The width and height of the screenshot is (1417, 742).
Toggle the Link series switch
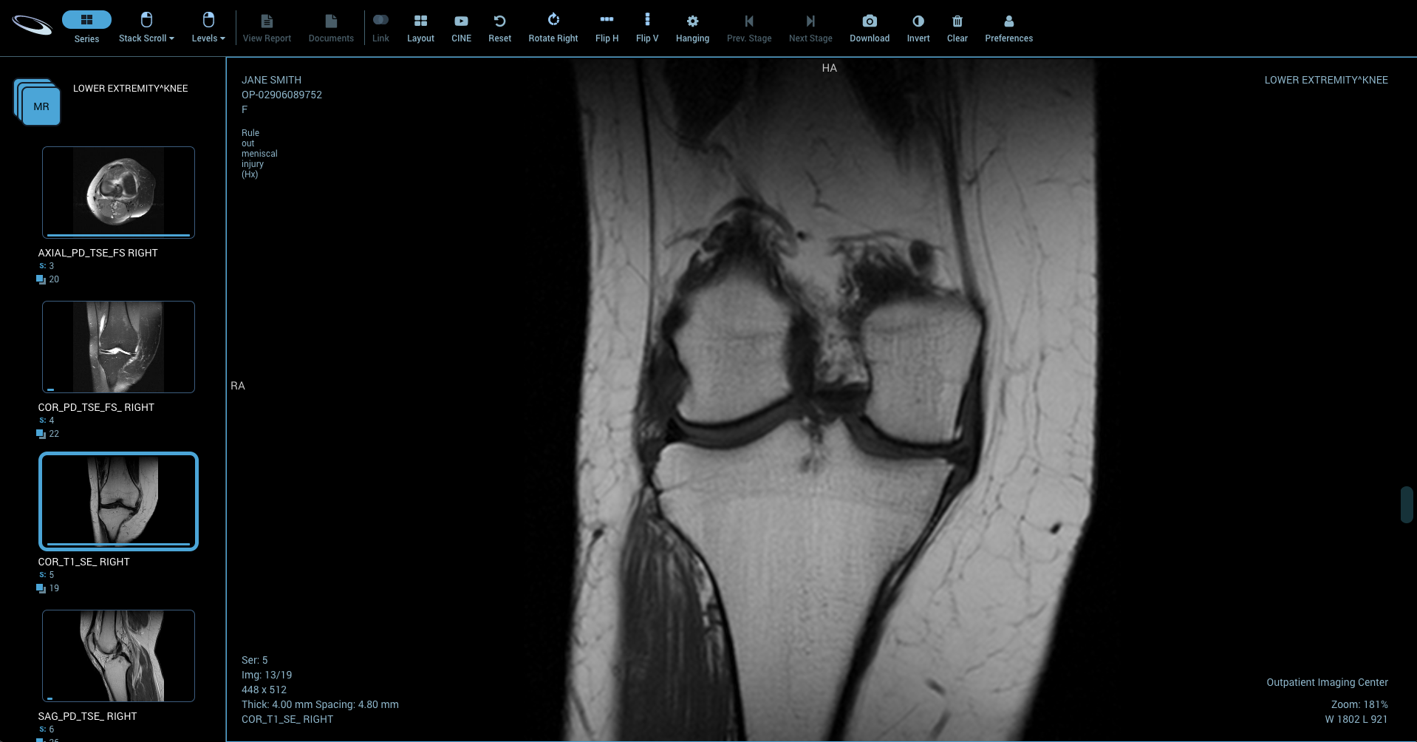(x=380, y=21)
